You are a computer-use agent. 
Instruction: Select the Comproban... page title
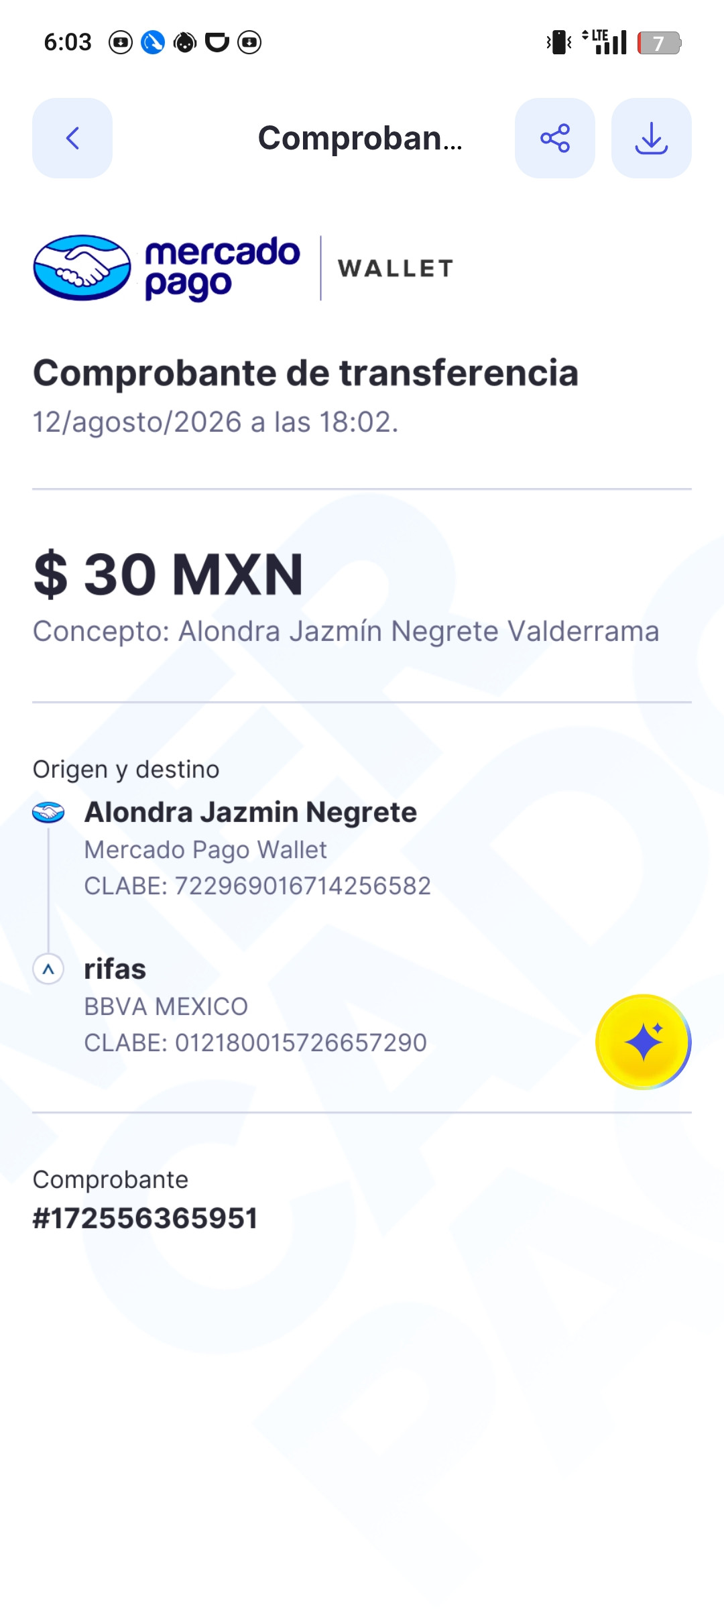tap(361, 138)
